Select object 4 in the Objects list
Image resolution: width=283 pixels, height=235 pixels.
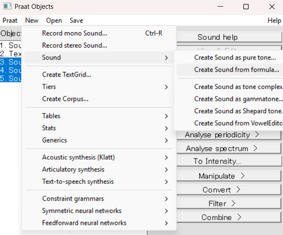pyautogui.click(x=11, y=70)
